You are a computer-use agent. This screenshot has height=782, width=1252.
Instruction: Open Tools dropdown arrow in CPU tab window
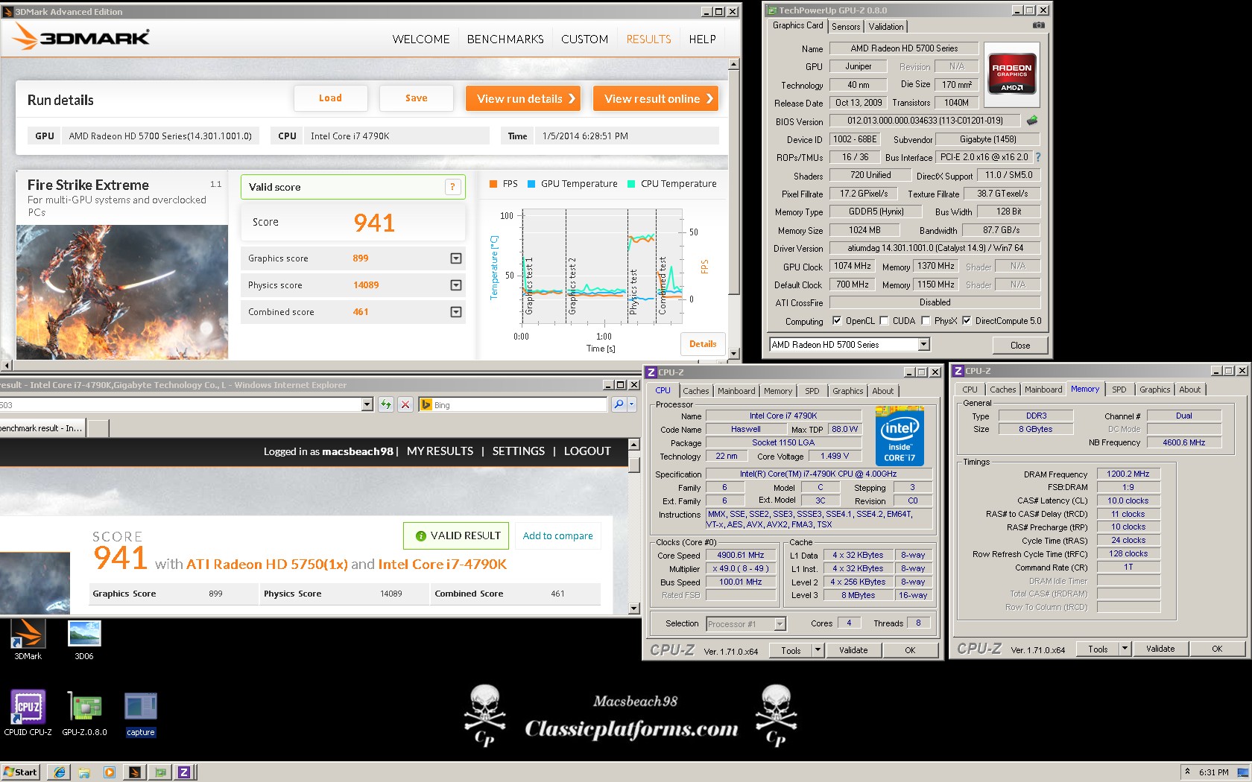click(x=817, y=650)
